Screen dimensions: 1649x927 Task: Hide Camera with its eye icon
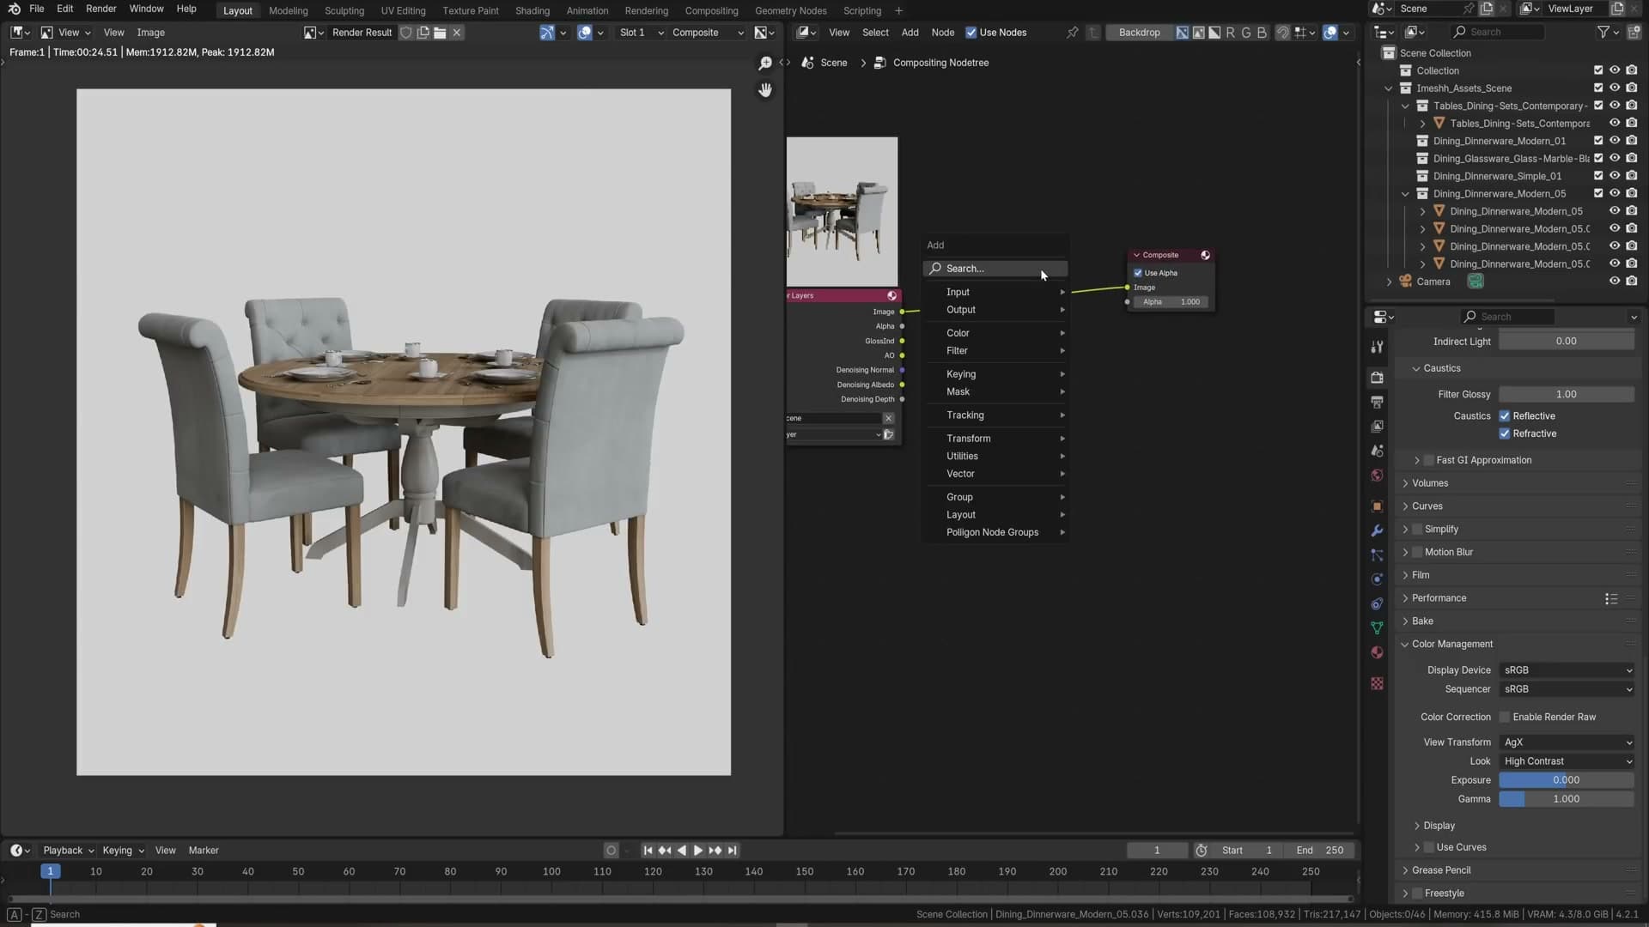pos(1615,282)
